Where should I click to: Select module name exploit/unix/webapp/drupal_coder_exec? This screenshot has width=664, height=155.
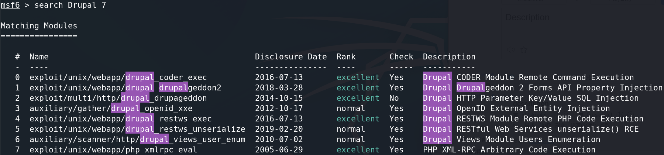pos(118,77)
